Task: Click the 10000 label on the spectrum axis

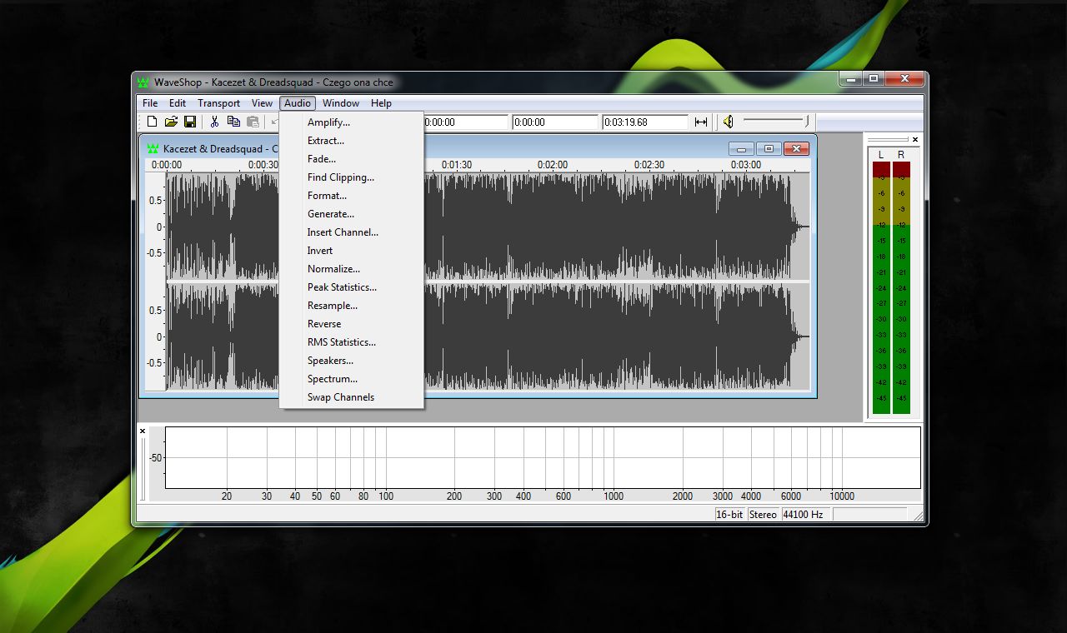Action: coord(841,496)
